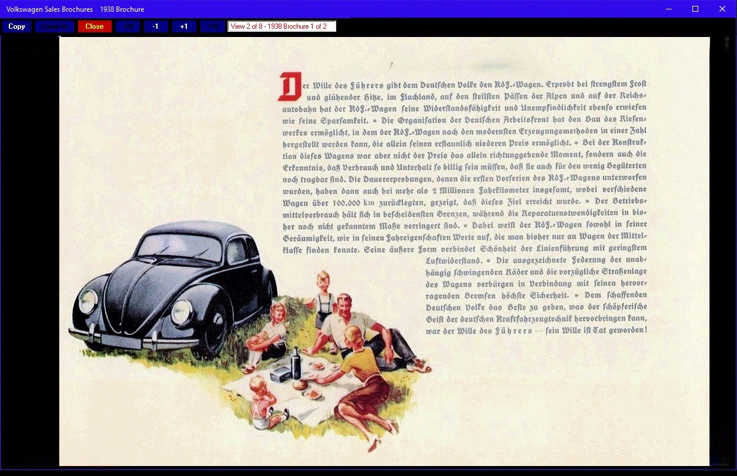
Task: Minimize the Volkswagen Sales Brochures window
Action: click(668, 9)
